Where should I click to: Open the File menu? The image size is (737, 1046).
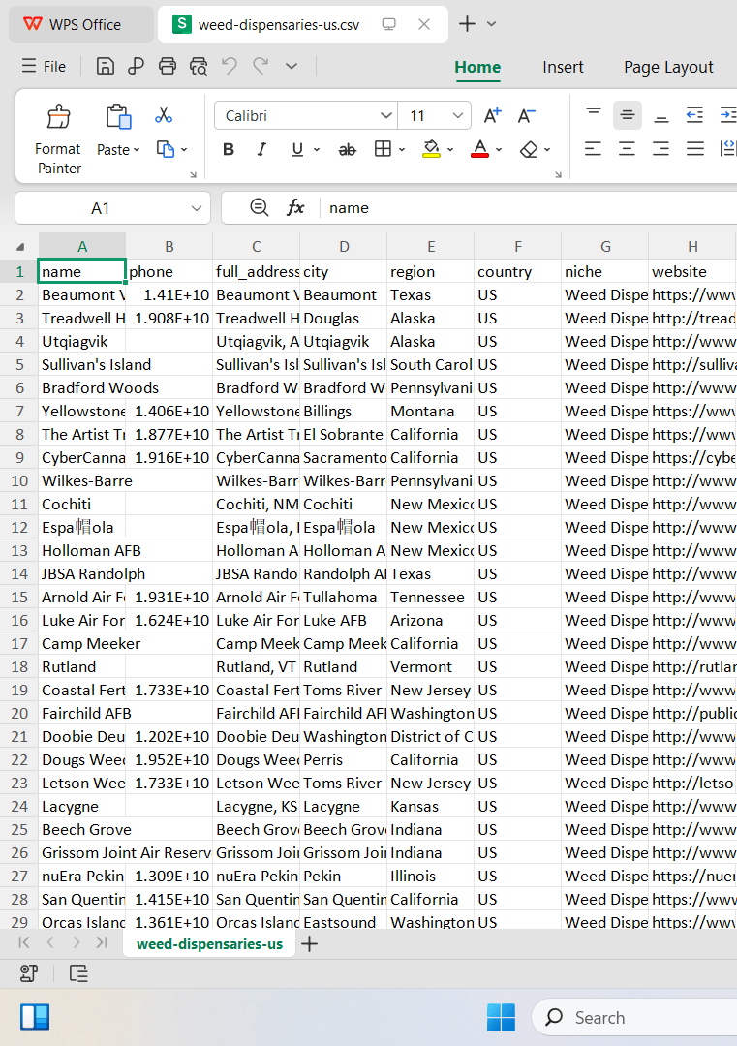(44, 67)
